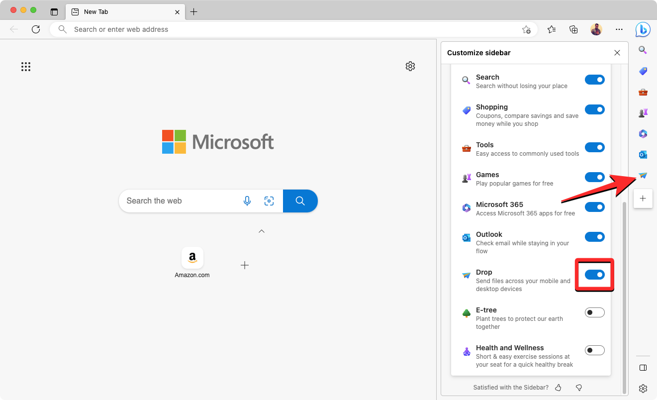Click thumbs up for sidebar feedback
The height and width of the screenshot is (400, 657).
click(x=558, y=388)
